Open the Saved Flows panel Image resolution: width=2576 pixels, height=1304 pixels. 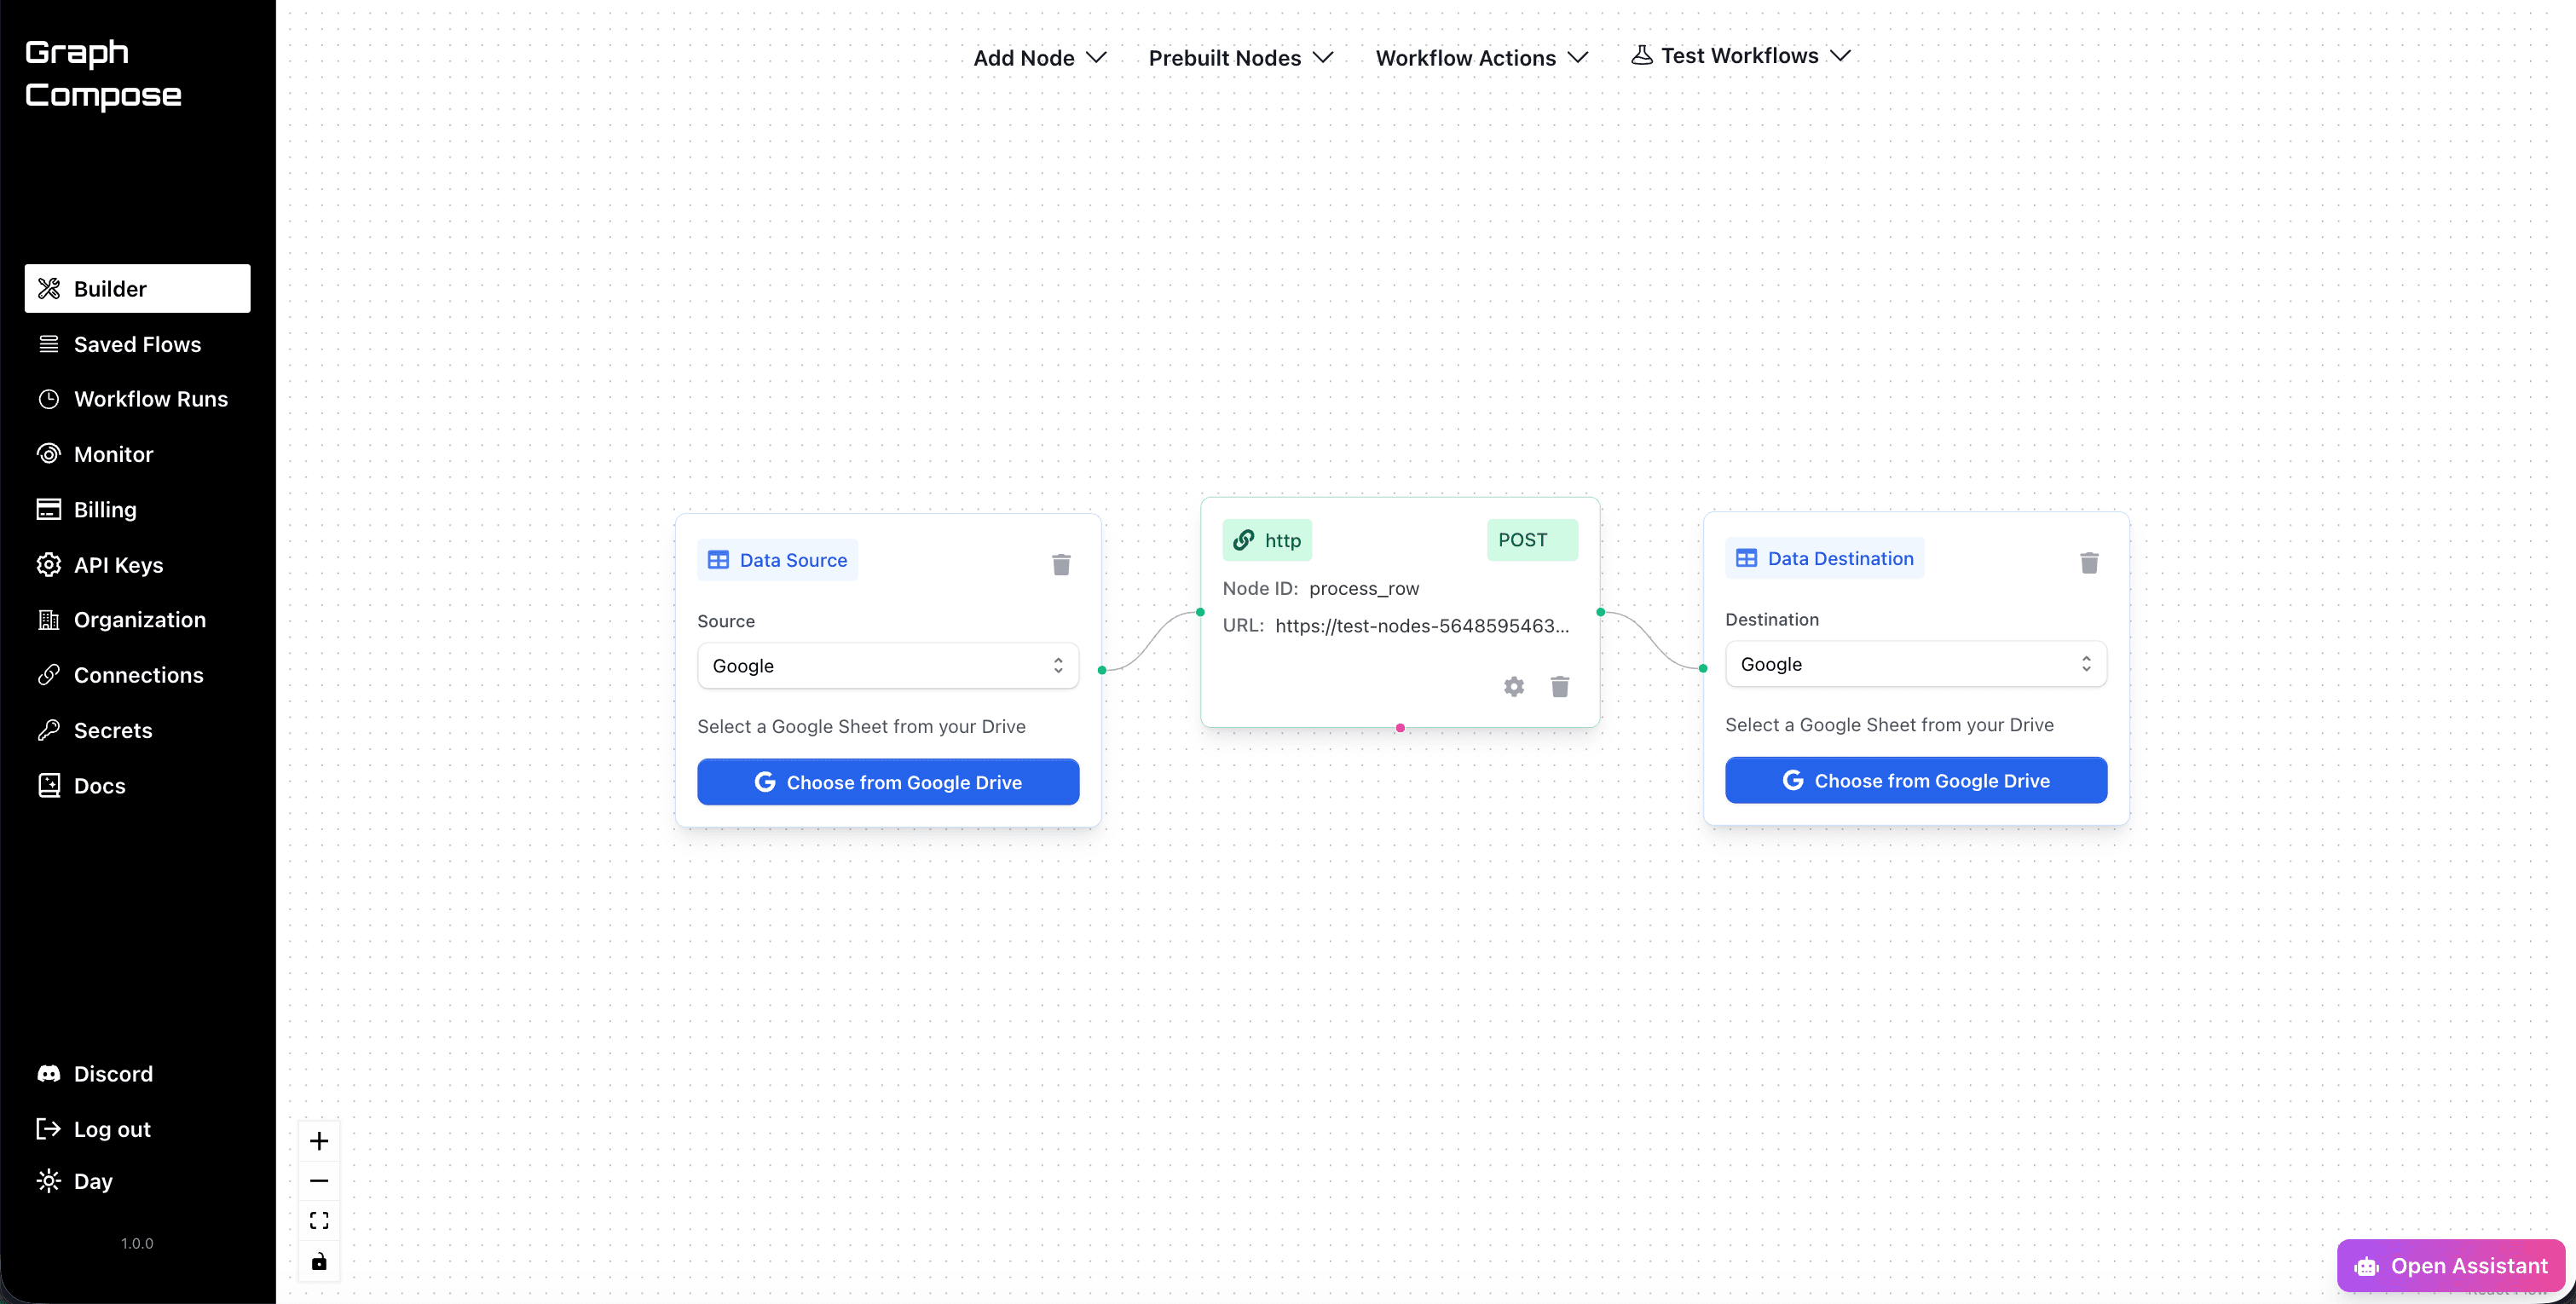(x=137, y=343)
